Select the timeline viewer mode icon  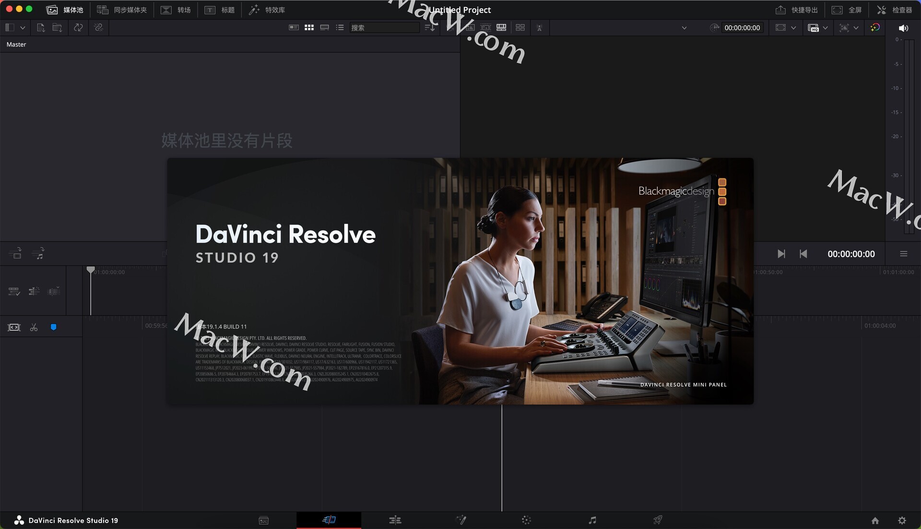pyautogui.click(x=501, y=27)
